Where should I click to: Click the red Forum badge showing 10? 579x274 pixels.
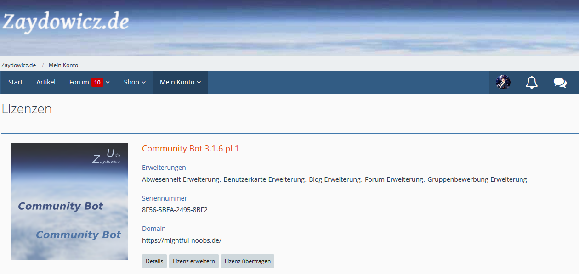pyautogui.click(x=97, y=83)
